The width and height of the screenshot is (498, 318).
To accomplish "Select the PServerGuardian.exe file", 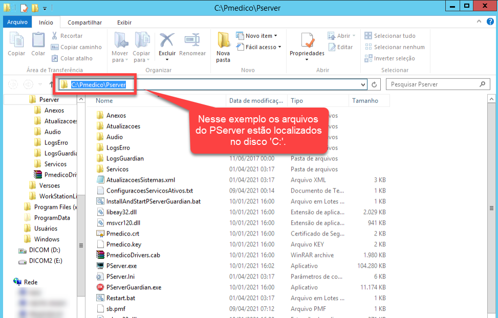I will (x=134, y=287).
